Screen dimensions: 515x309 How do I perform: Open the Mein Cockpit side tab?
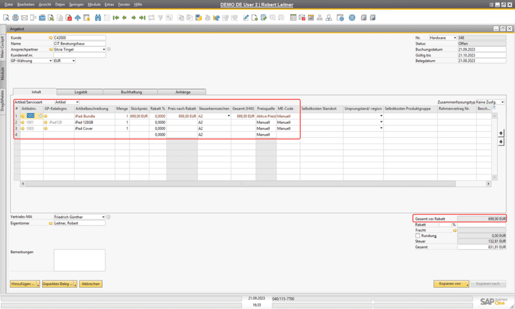[x=3, y=47]
